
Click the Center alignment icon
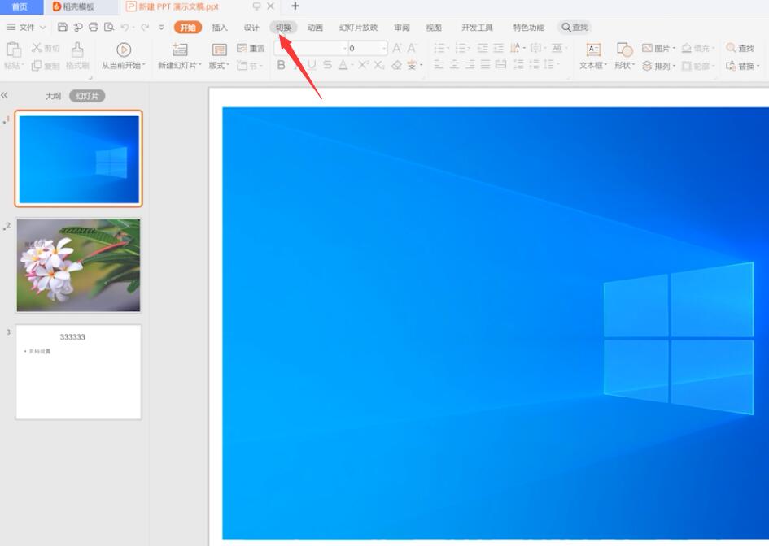(454, 64)
